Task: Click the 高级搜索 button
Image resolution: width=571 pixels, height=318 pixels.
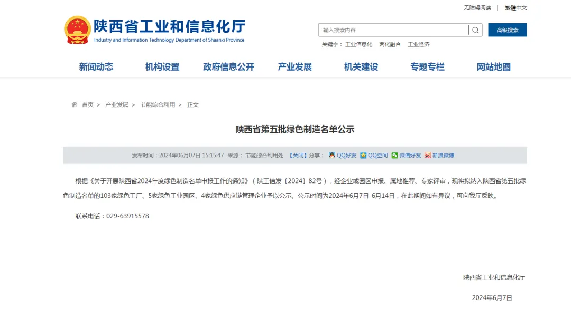Action: point(507,30)
